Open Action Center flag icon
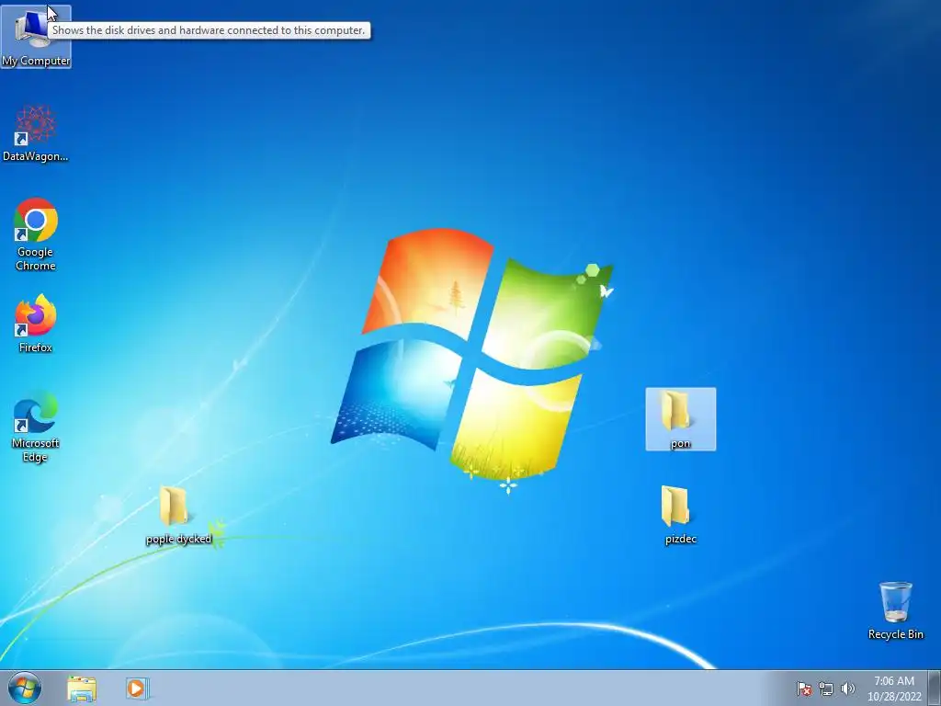Screen dimensions: 941x706 coord(803,689)
